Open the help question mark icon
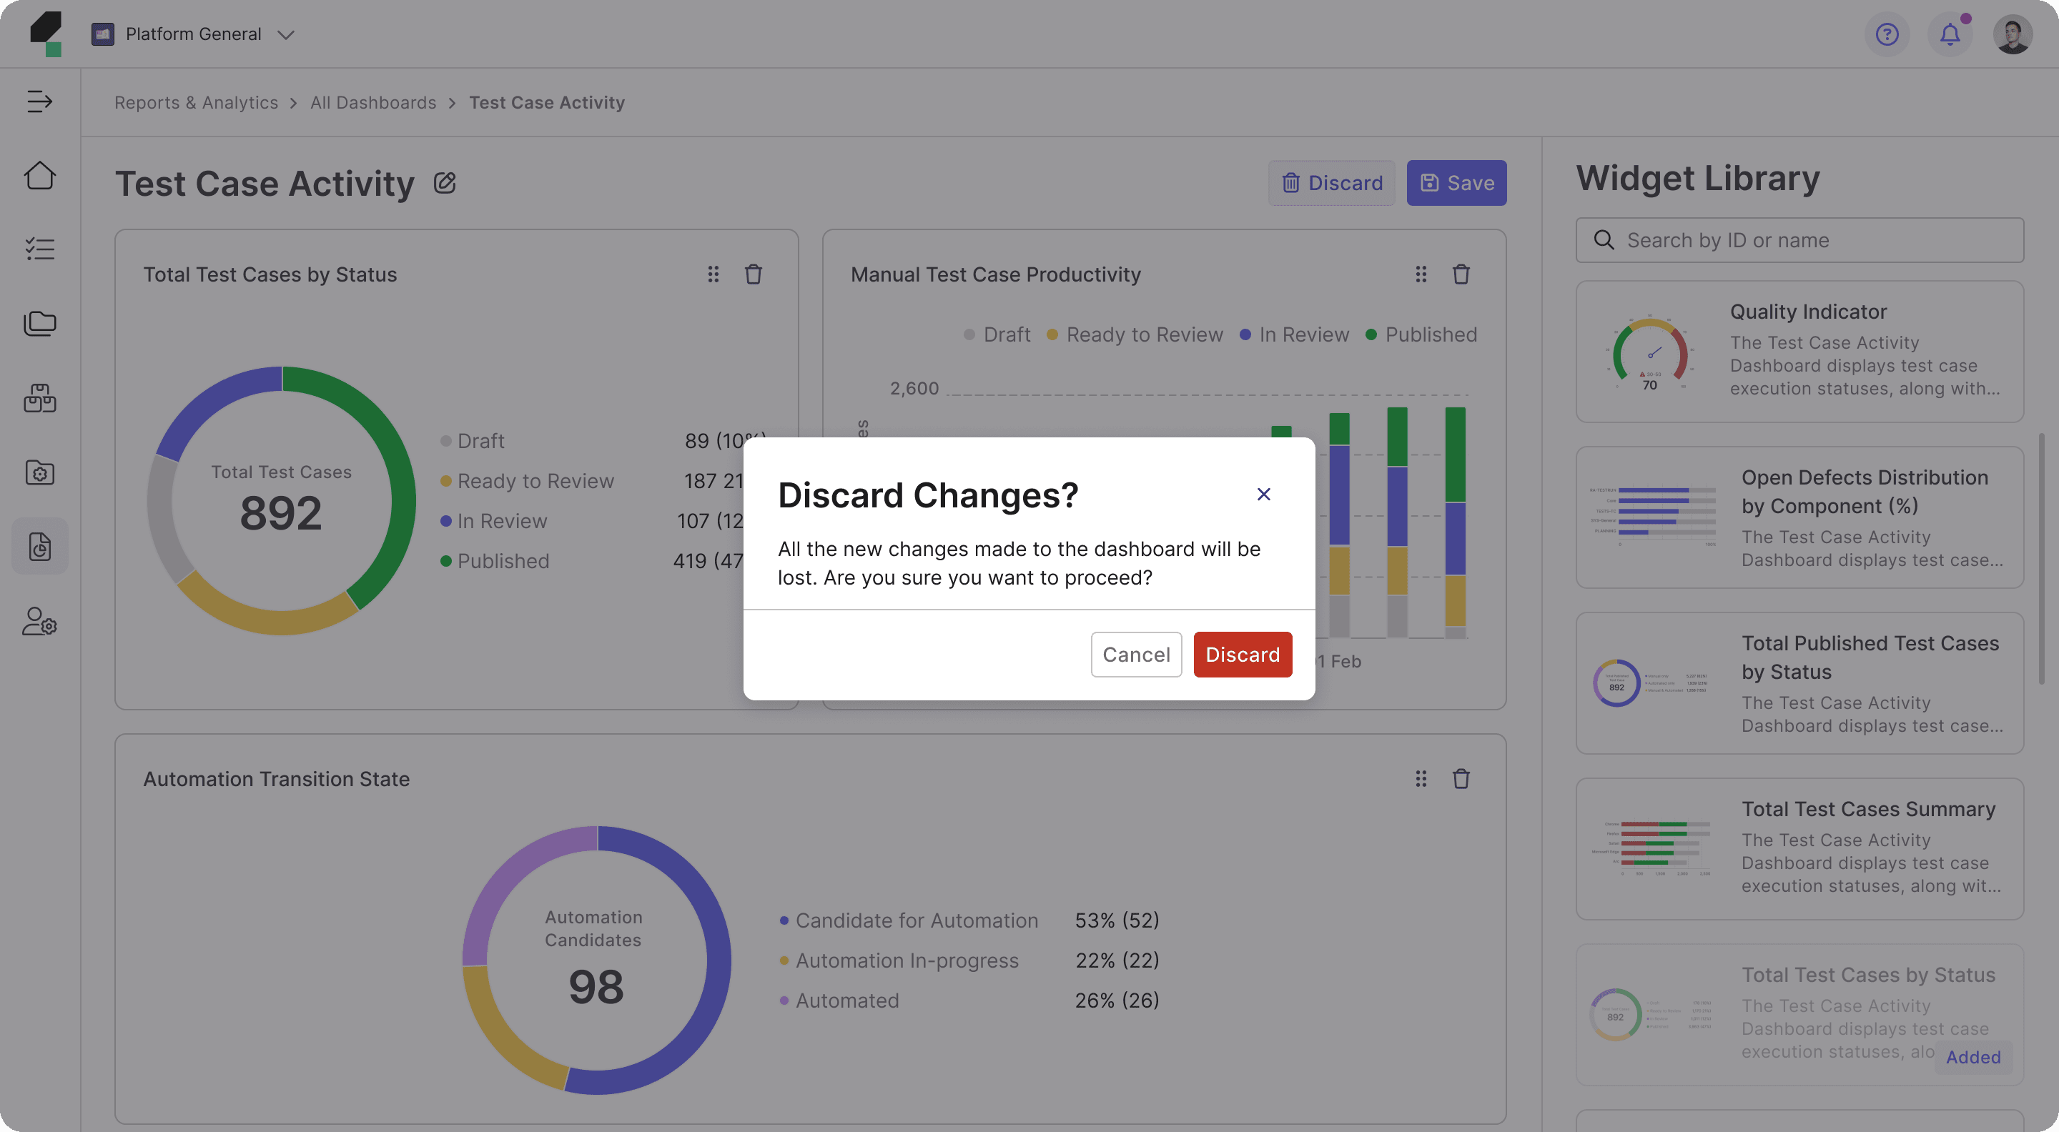Image resolution: width=2059 pixels, height=1132 pixels. (1887, 34)
